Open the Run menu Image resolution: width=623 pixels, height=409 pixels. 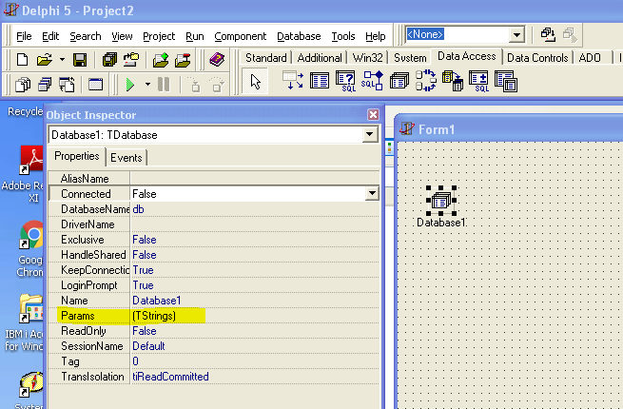point(195,36)
